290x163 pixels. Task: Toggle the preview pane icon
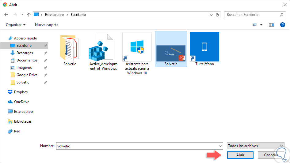point(271,25)
